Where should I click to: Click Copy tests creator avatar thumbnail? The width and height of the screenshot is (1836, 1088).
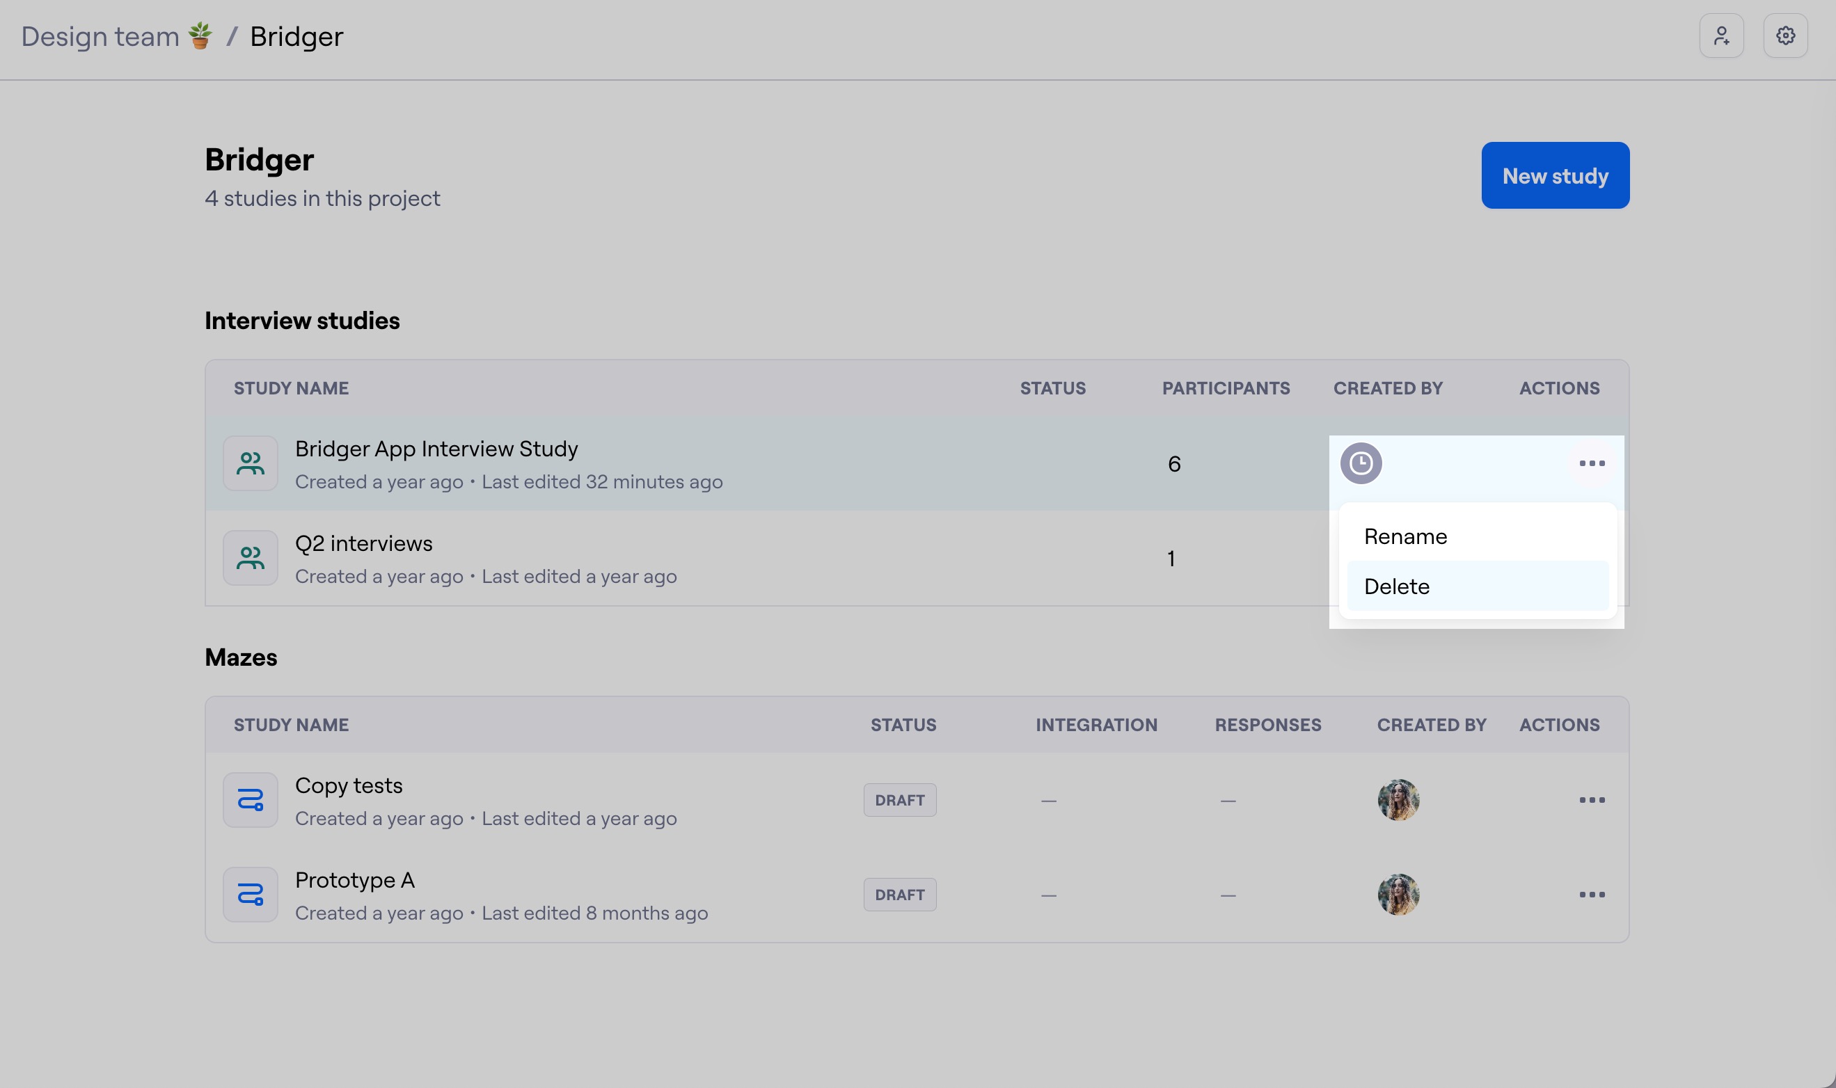tap(1398, 800)
